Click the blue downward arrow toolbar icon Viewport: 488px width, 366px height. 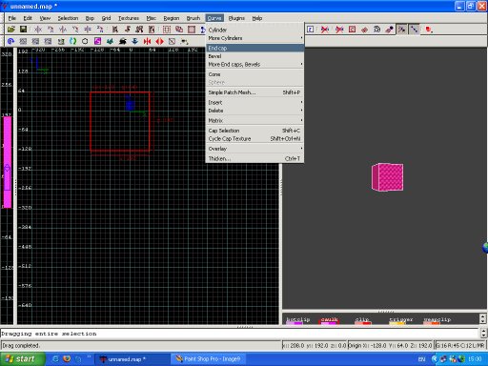134,41
